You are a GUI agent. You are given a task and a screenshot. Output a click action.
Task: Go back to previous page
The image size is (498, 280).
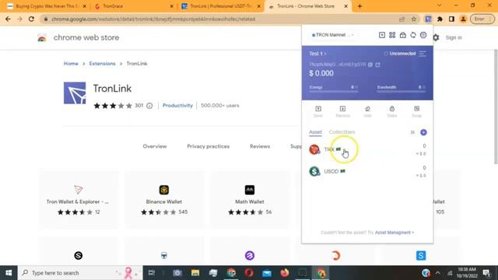8,19
